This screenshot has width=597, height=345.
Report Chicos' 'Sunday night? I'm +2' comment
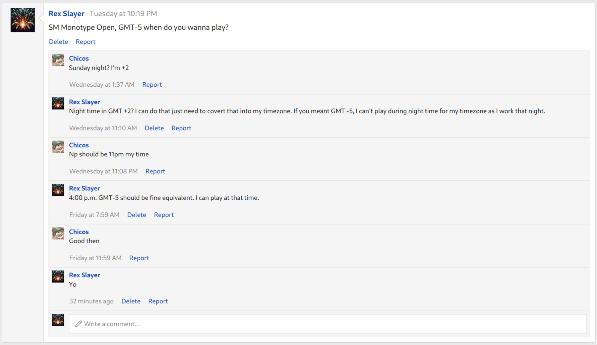coord(152,85)
